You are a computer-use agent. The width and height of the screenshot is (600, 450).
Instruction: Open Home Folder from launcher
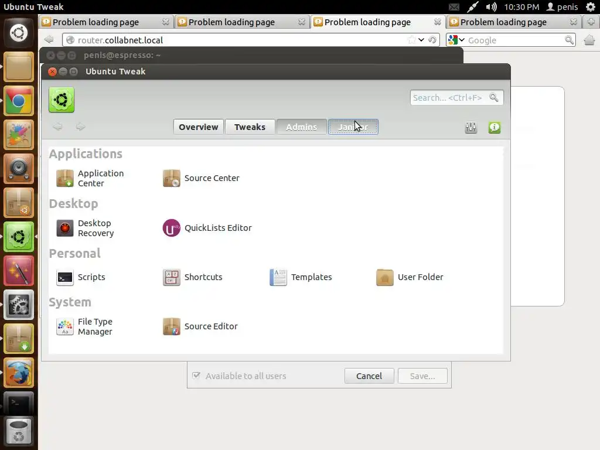point(19,67)
